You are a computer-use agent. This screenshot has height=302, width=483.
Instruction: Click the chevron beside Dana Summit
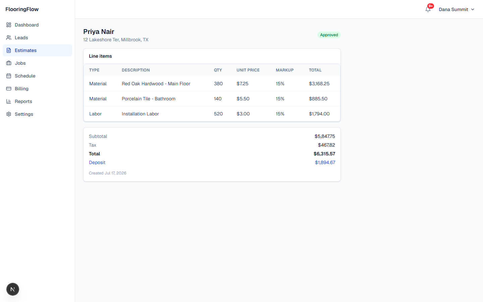pyautogui.click(x=473, y=9)
